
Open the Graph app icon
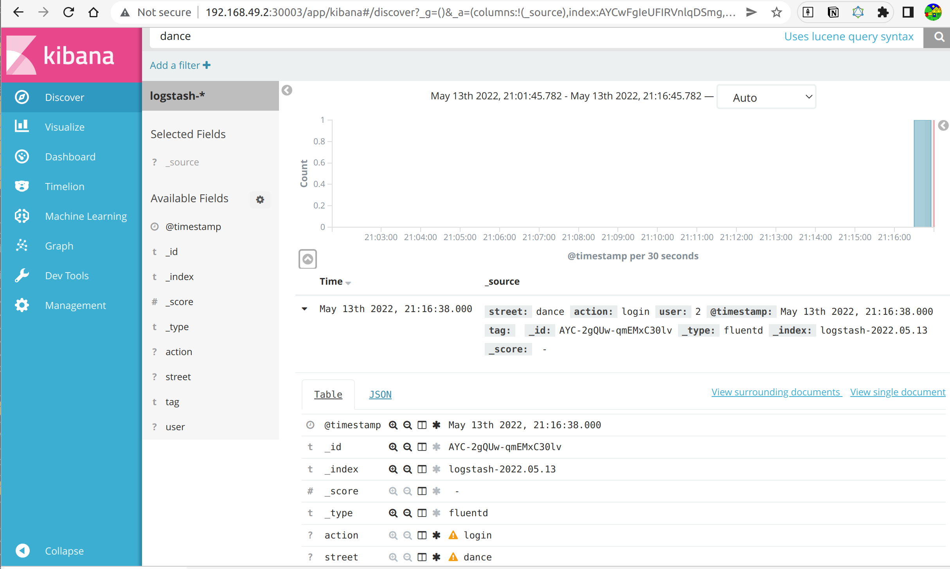(22, 246)
